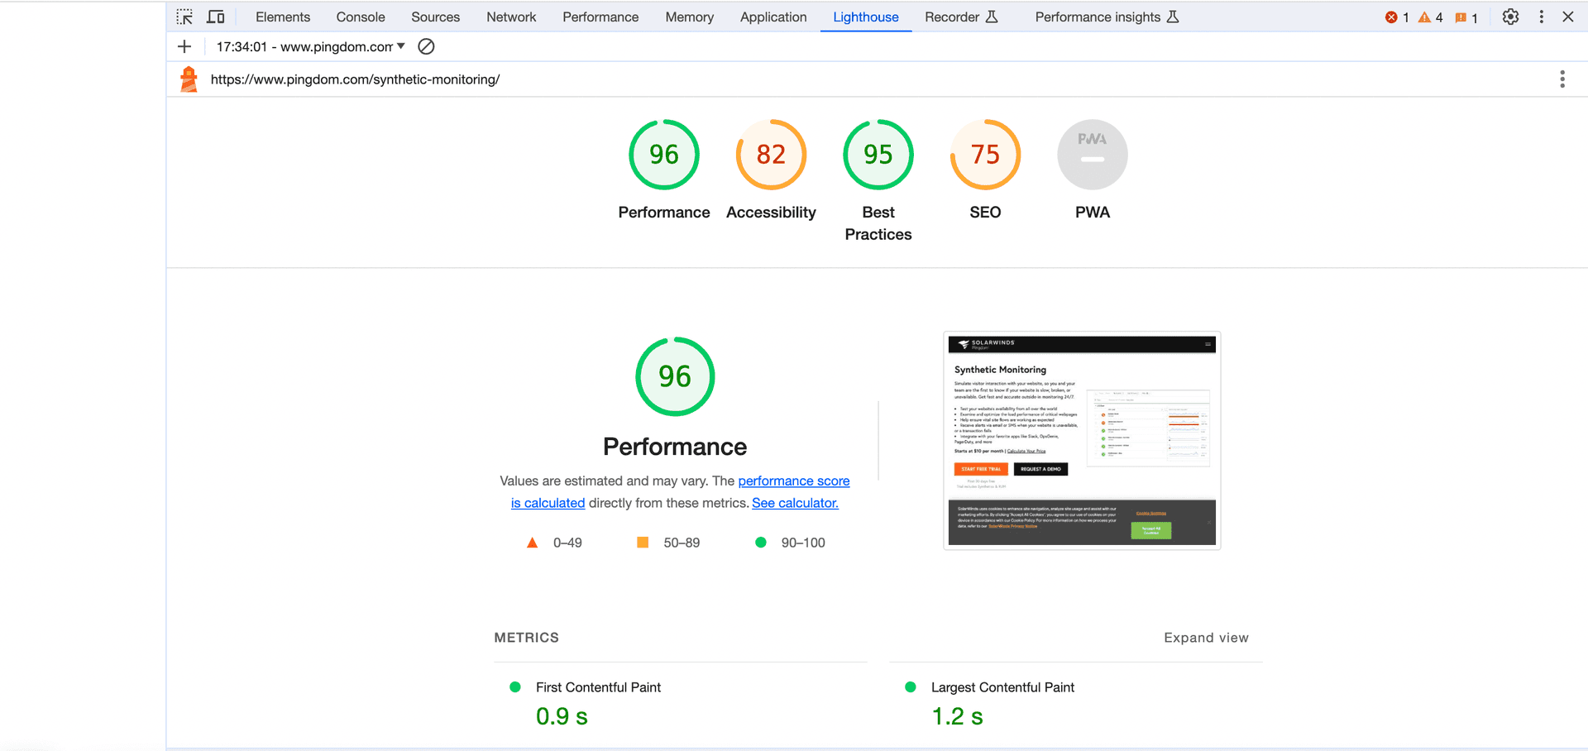Screen dimensions: 1588x751
Task: Follow the 'performance score' link
Action: coord(793,481)
